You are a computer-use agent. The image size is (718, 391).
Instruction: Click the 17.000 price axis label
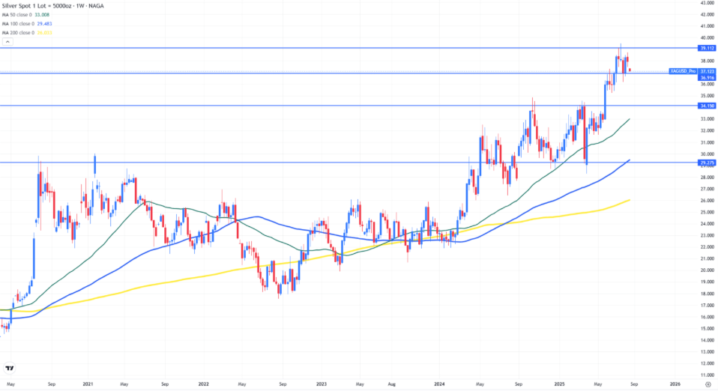click(707, 306)
